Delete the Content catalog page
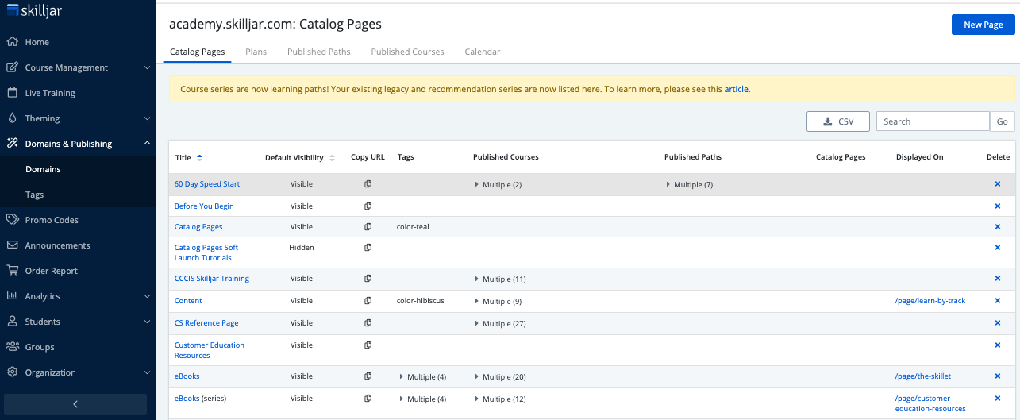 [998, 301]
